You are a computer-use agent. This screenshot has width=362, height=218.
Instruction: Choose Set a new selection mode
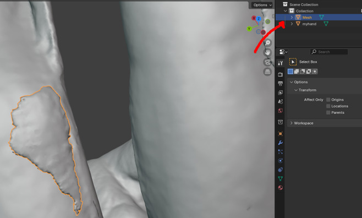290,72
